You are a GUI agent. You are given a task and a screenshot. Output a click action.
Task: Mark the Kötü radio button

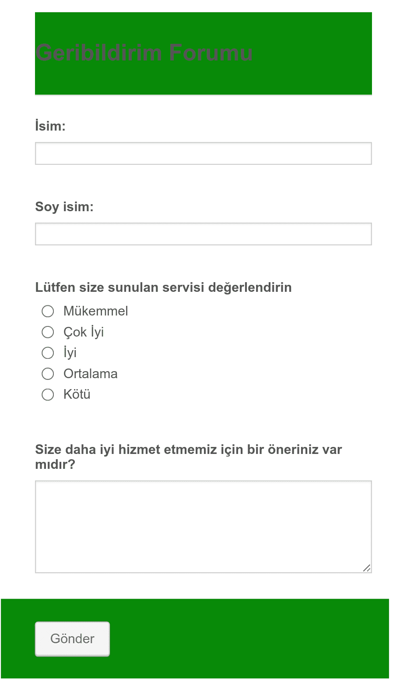pos(48,395)
